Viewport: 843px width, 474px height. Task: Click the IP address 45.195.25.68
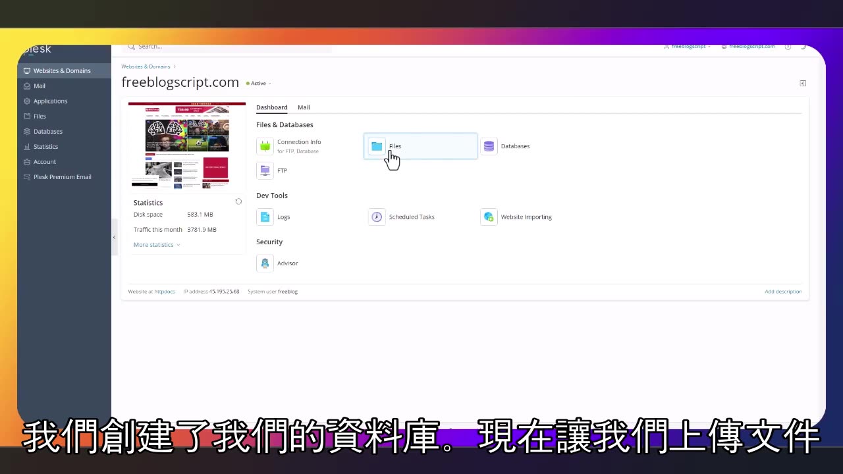(224, 291)
